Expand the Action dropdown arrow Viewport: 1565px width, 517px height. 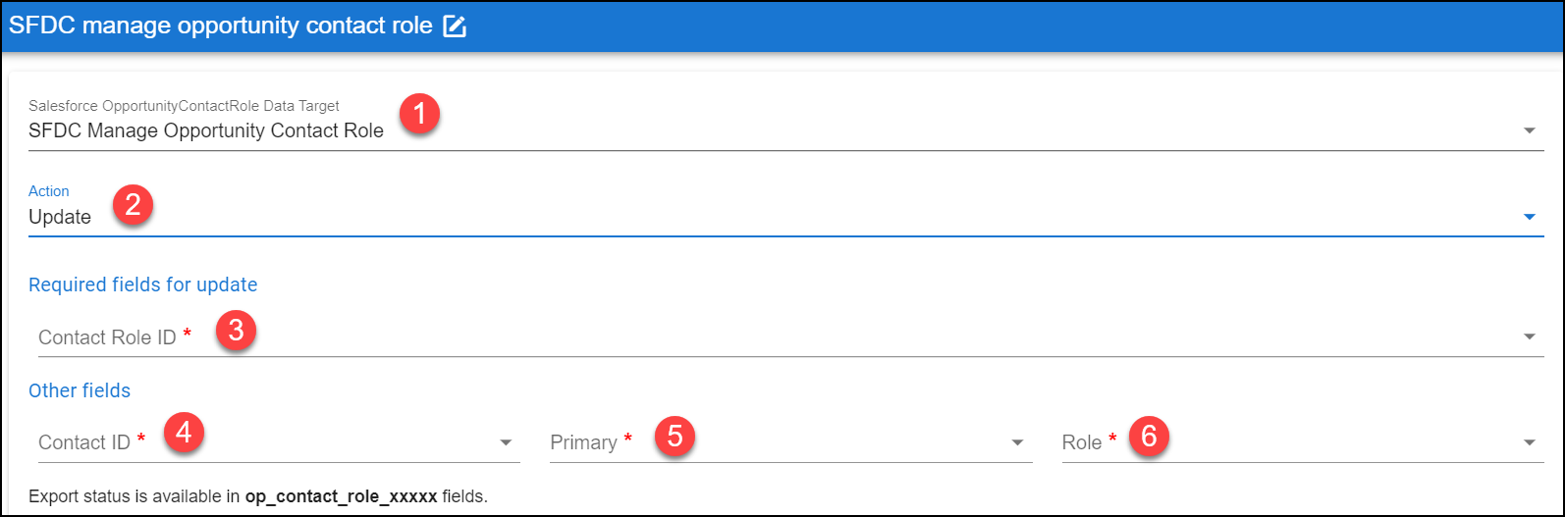(1530, 217)
